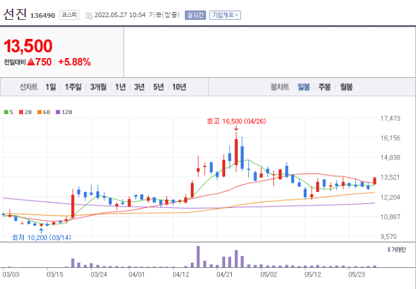The width and height of the screenshot is (416, 289).
Task: Open the 기업개요 dropdown
Action: click(225, 15)
